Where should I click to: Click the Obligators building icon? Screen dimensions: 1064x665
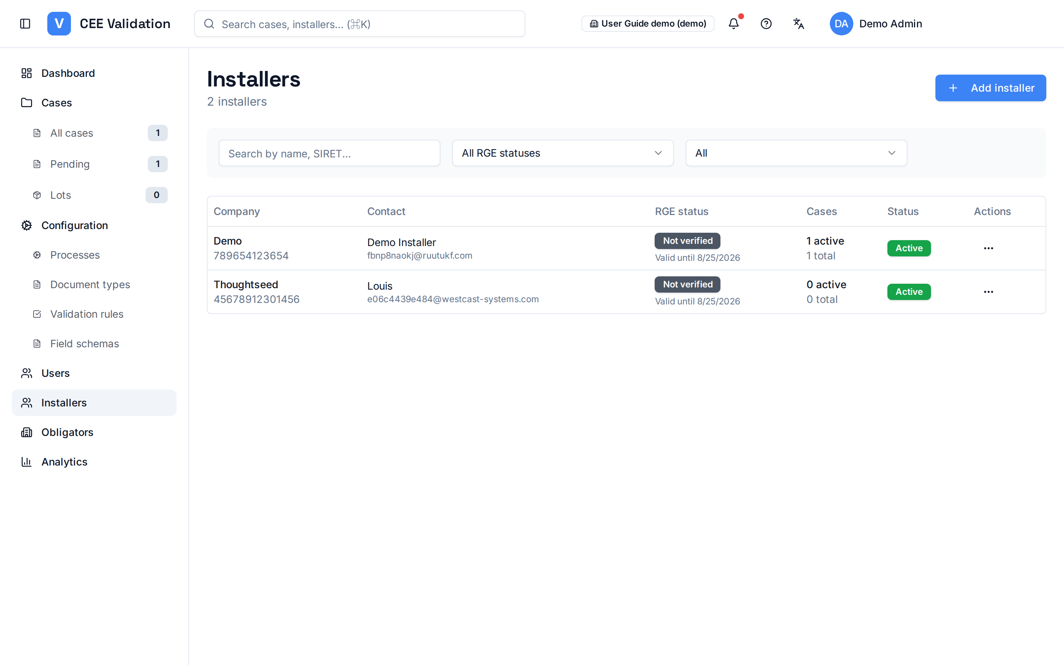pos(26,432)
